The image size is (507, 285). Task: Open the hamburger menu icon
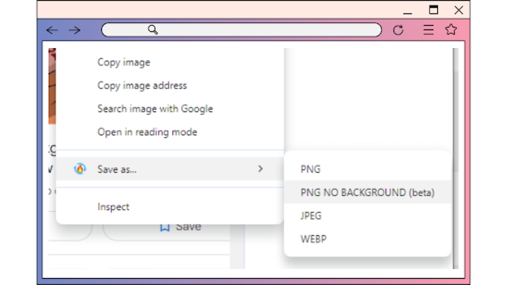coord(428,30)
